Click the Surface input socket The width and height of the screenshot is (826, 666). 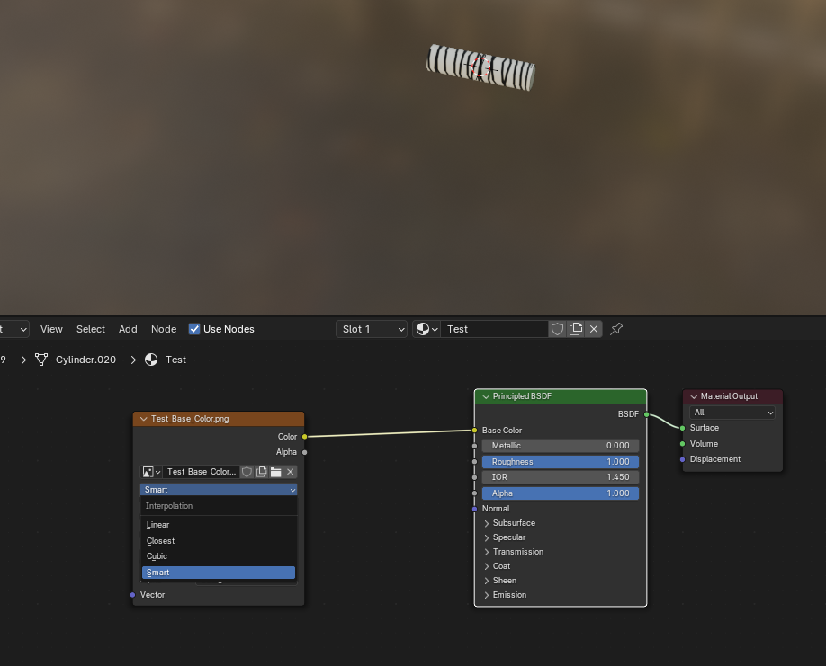[x=683, y=428]
